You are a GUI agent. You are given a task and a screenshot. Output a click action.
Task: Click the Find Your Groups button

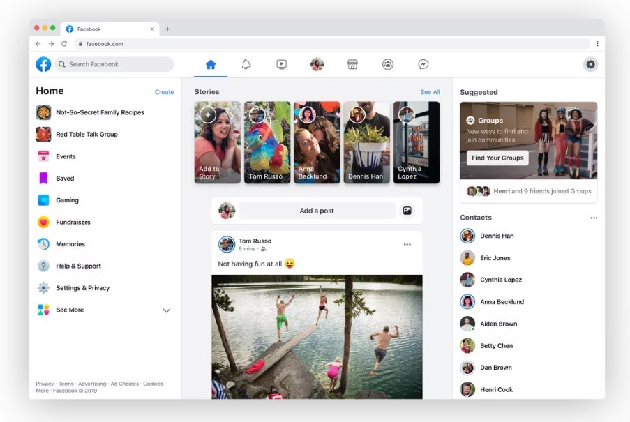coord(497,158)
